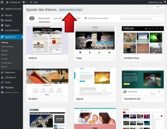The height and width of the screenshot is (129, 167).
Task: Click Salutations, test account link
Action: pyautogui.click(x=156, y=2)
